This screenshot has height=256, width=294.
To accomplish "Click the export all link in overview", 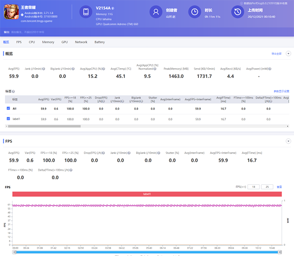I will pos(276,53).
